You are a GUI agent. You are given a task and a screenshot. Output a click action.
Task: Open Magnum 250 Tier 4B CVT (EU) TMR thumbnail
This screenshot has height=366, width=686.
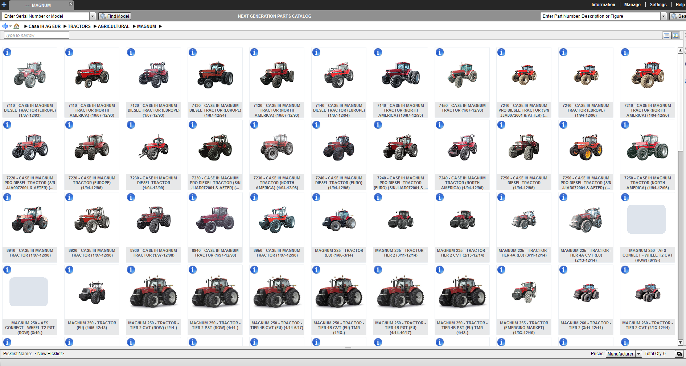[x=339, y=292]
